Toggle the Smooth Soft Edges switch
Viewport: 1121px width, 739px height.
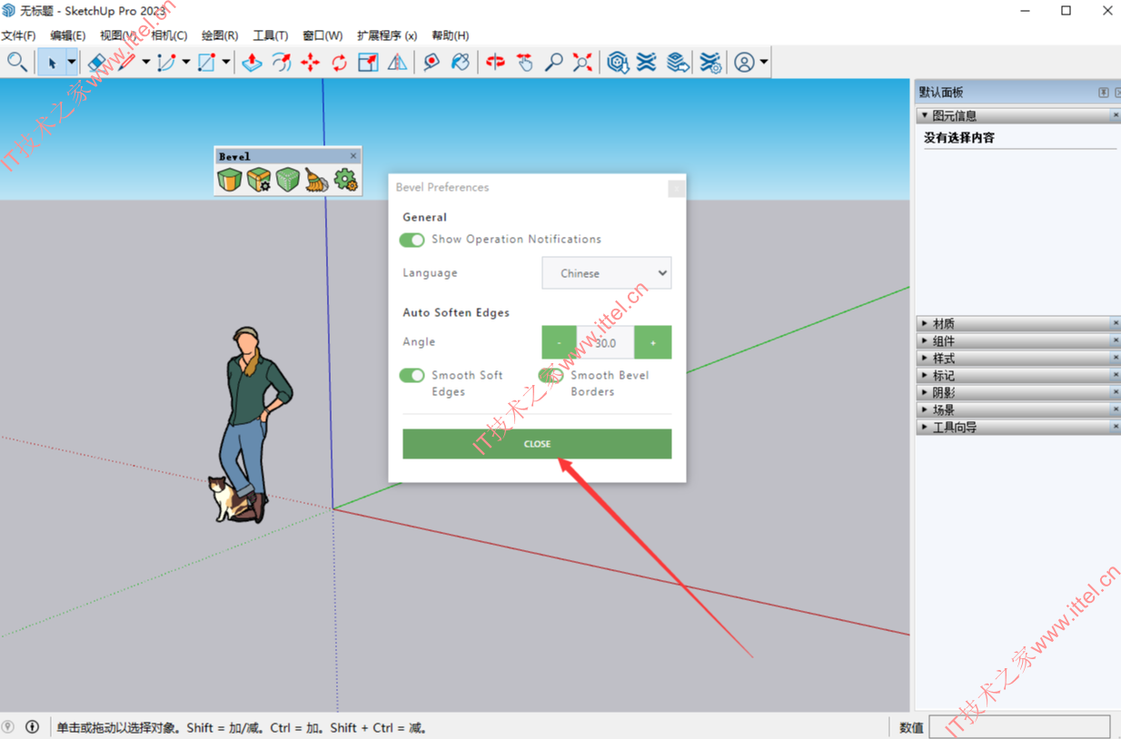[x=412, y=375]
